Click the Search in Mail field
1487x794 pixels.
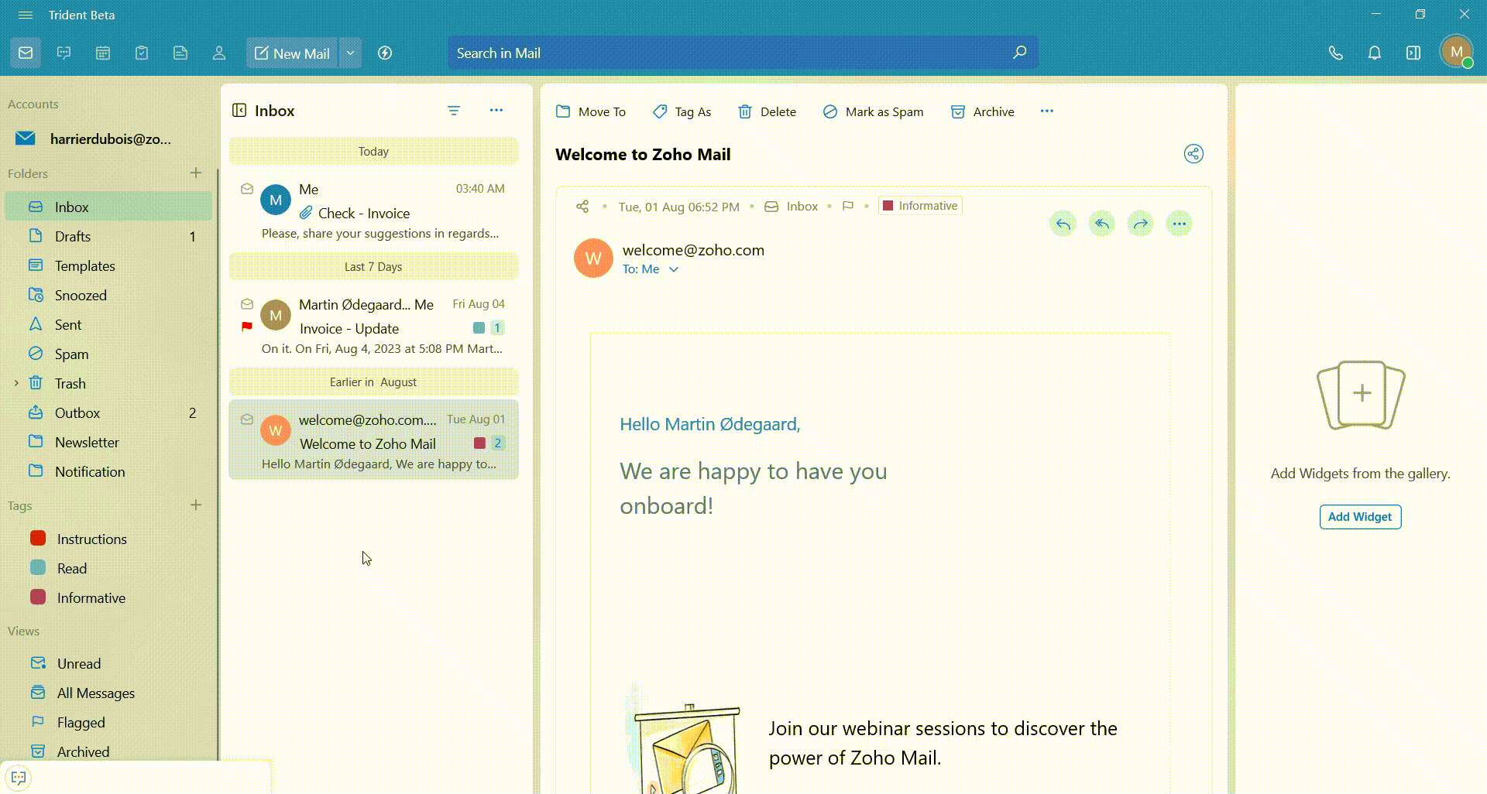pos(728,53)
